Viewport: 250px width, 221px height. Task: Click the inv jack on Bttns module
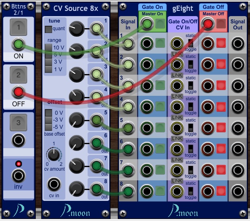pos(18,176)
